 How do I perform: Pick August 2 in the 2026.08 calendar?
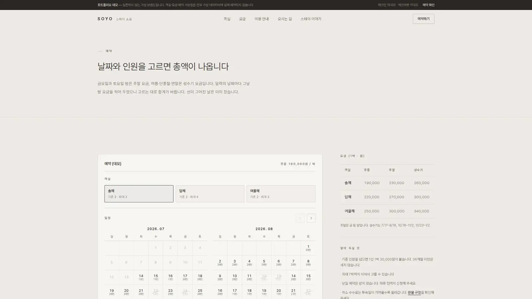220,262
